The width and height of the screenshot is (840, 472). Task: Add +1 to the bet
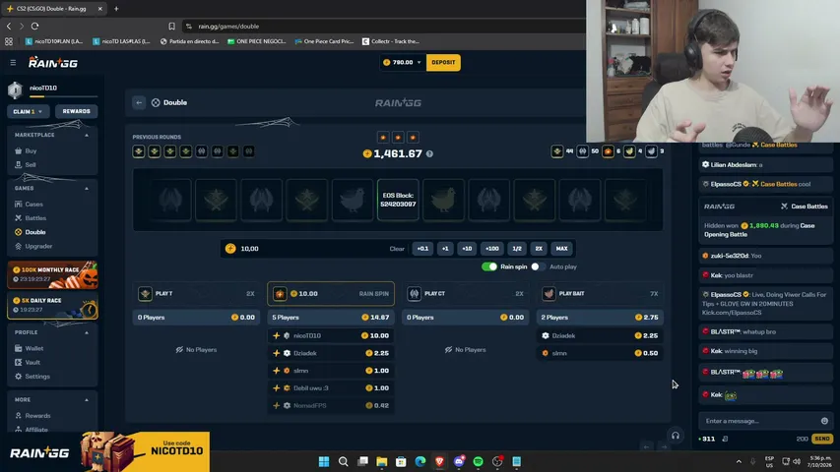point(445,249)
